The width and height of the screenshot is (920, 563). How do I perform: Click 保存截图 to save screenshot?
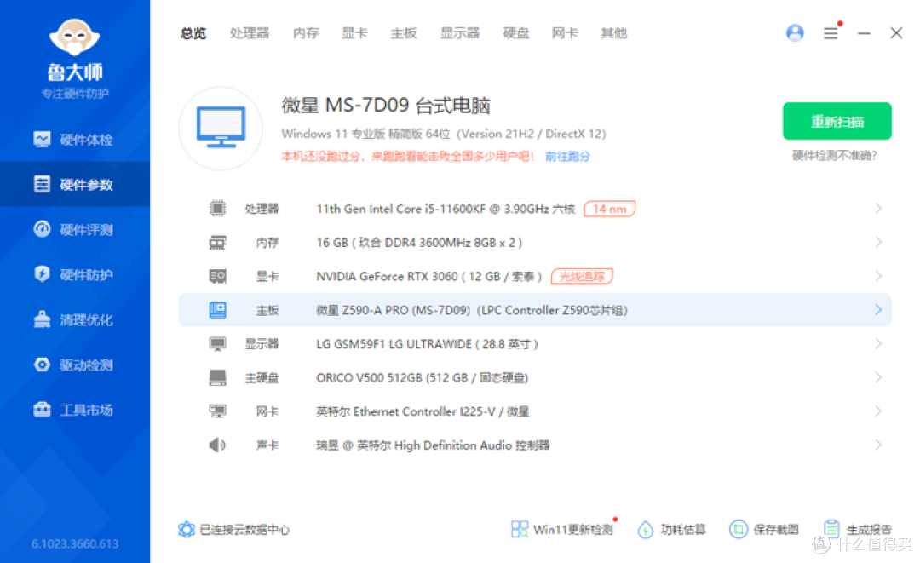(764, 530)
